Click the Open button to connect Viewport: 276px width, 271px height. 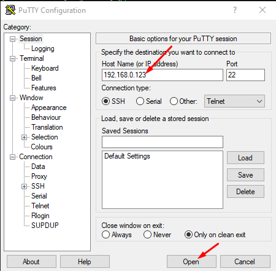[x=191, y=262]
